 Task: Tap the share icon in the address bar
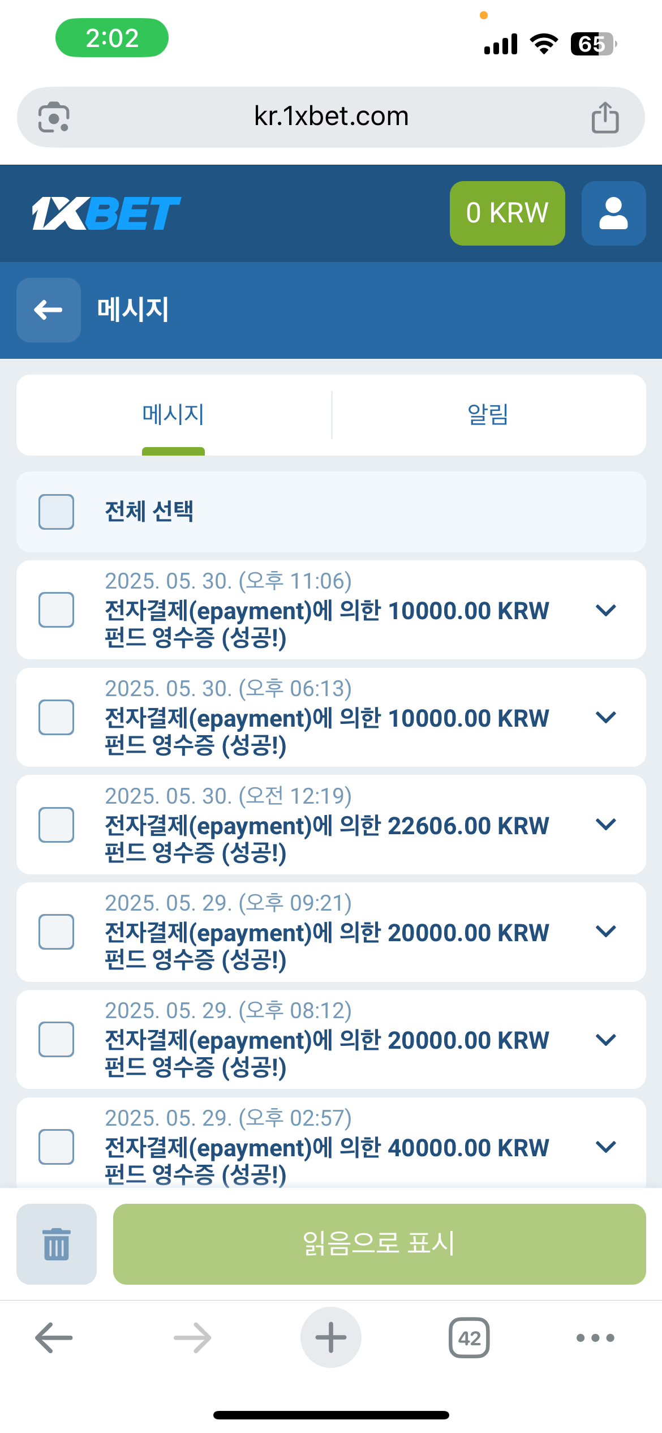605,118
